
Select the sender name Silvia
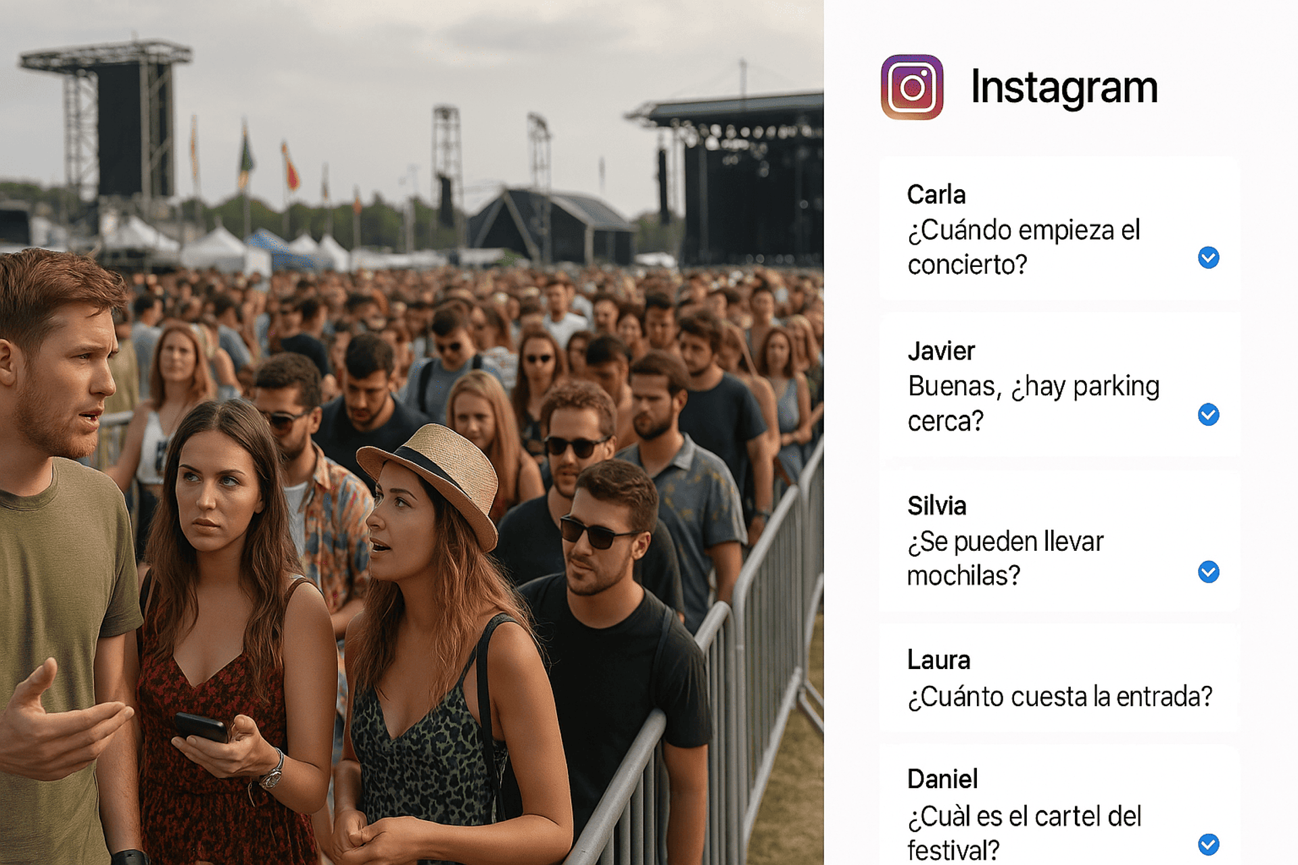point(937,505)
